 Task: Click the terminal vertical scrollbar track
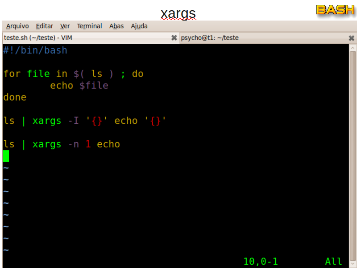[x=352, y=156]
